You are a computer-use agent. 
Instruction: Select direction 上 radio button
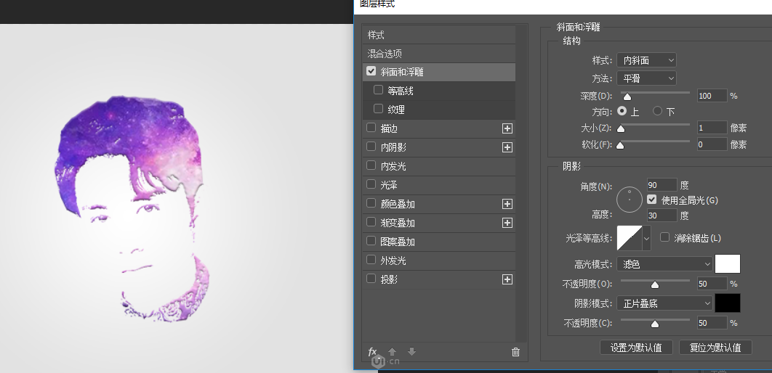pyautogui.click(x=622, y=111)
